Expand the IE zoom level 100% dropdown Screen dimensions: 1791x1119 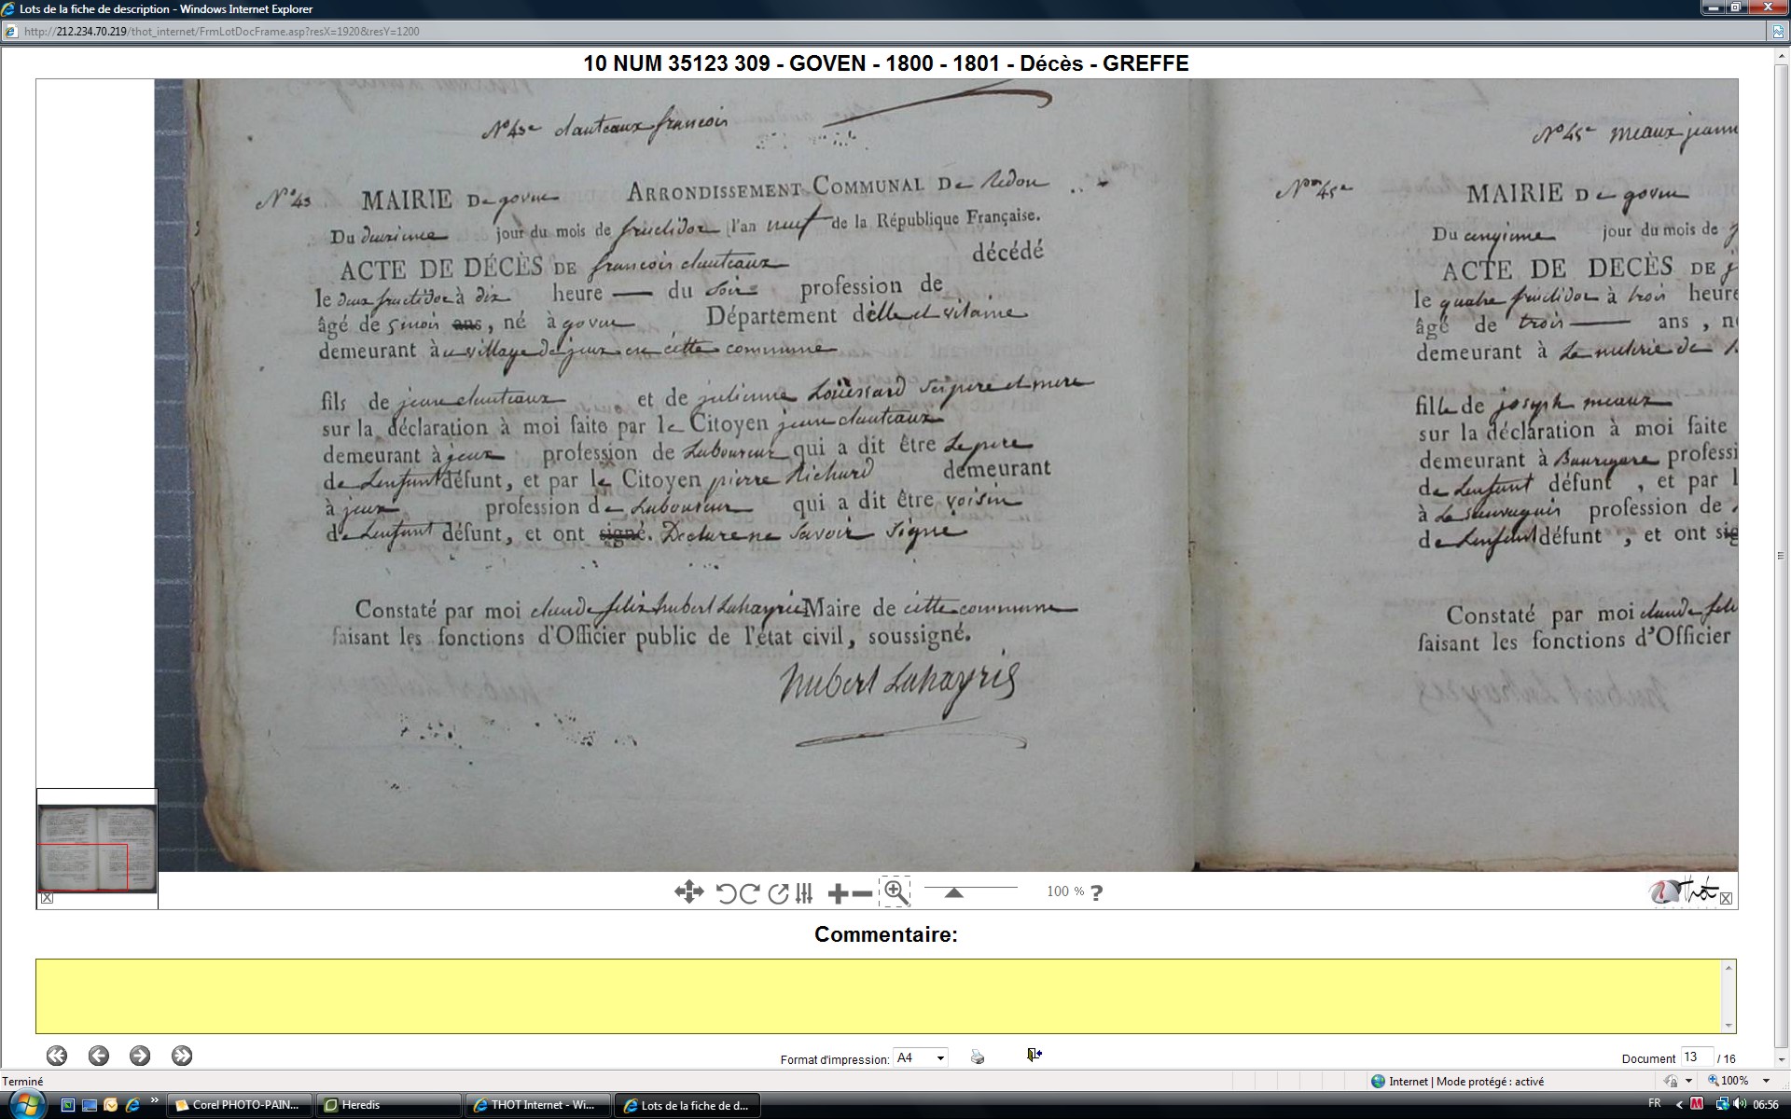click(1766, 1081)
